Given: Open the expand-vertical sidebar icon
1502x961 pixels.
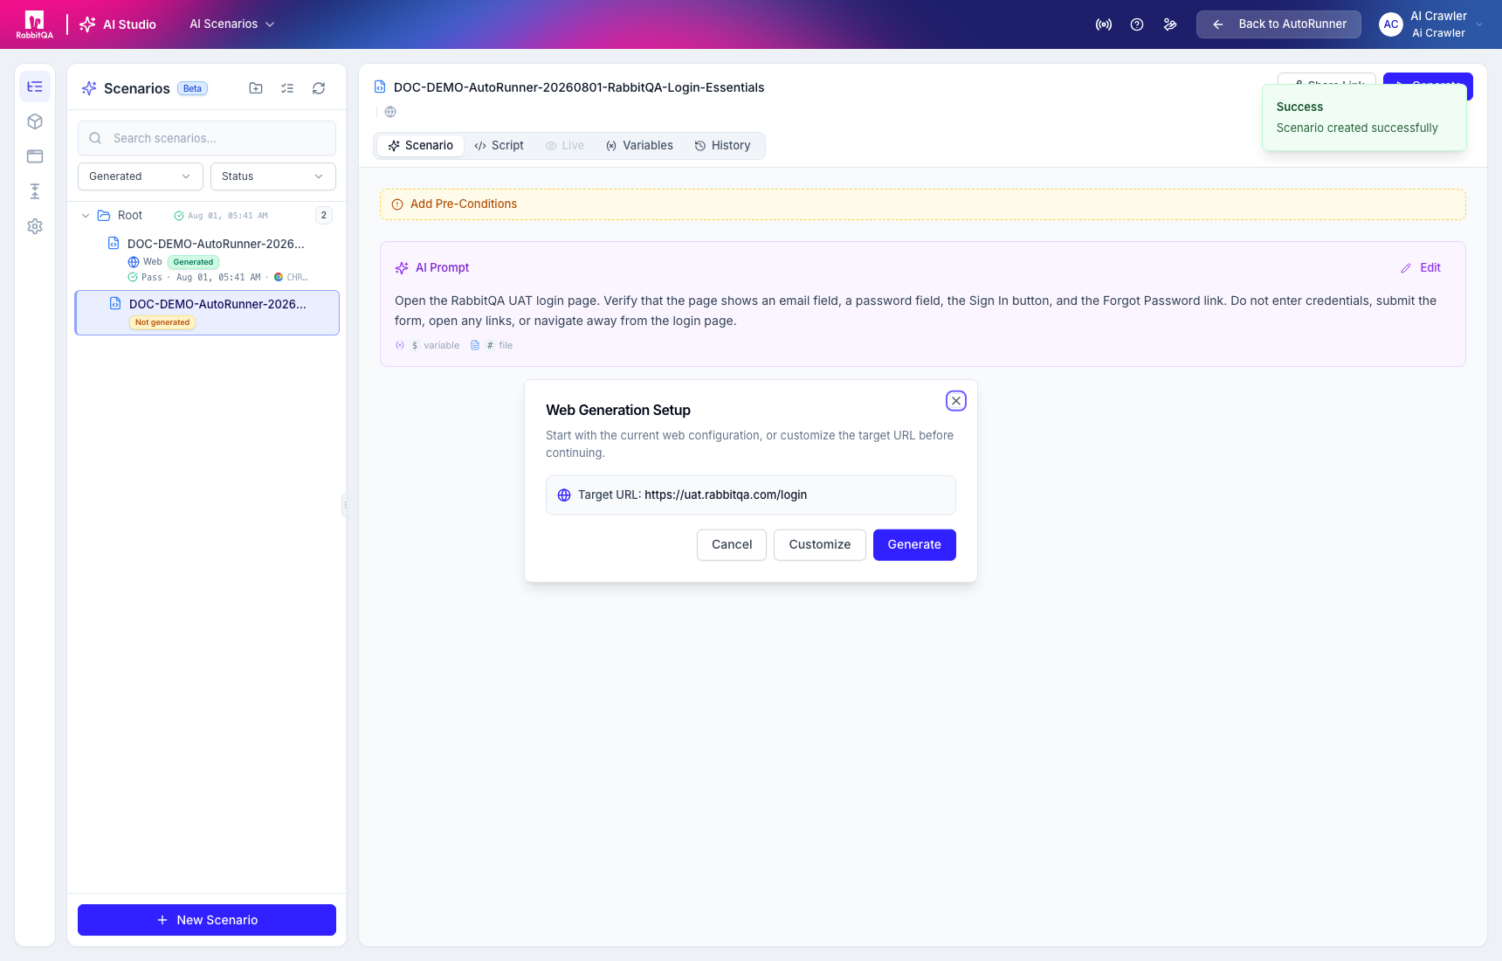Looking at the screenshot, I should pos(35,191).
